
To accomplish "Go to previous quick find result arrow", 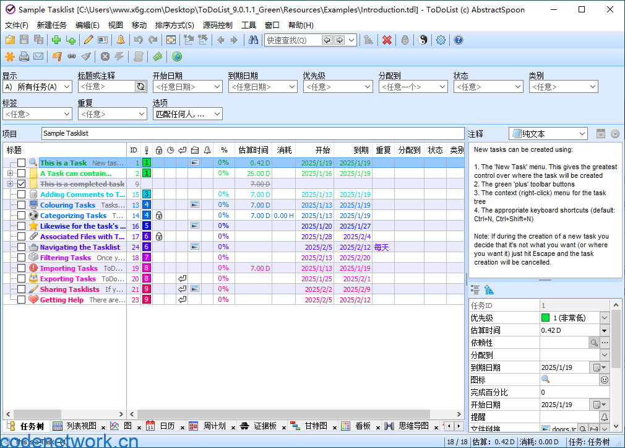I will pos(327,40).
